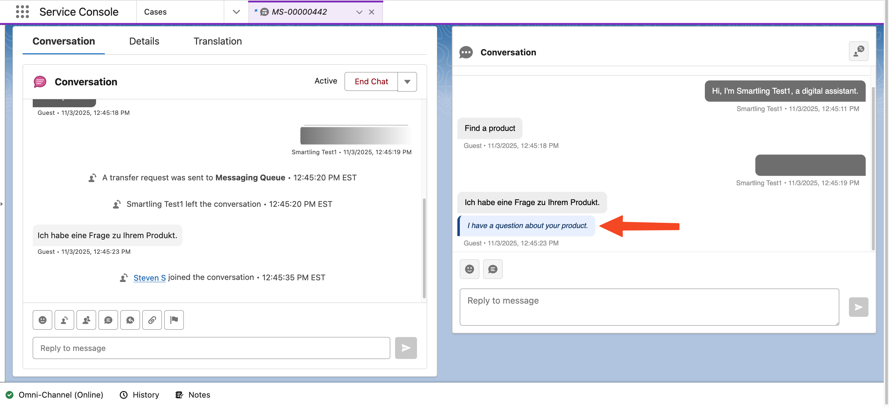Insert an emoji in the agent reply
Screen dimensions: 889x407
click(42, 320)
